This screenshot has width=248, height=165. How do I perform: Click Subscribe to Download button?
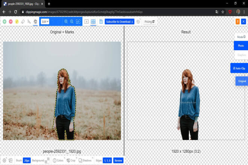click(119, 22)
